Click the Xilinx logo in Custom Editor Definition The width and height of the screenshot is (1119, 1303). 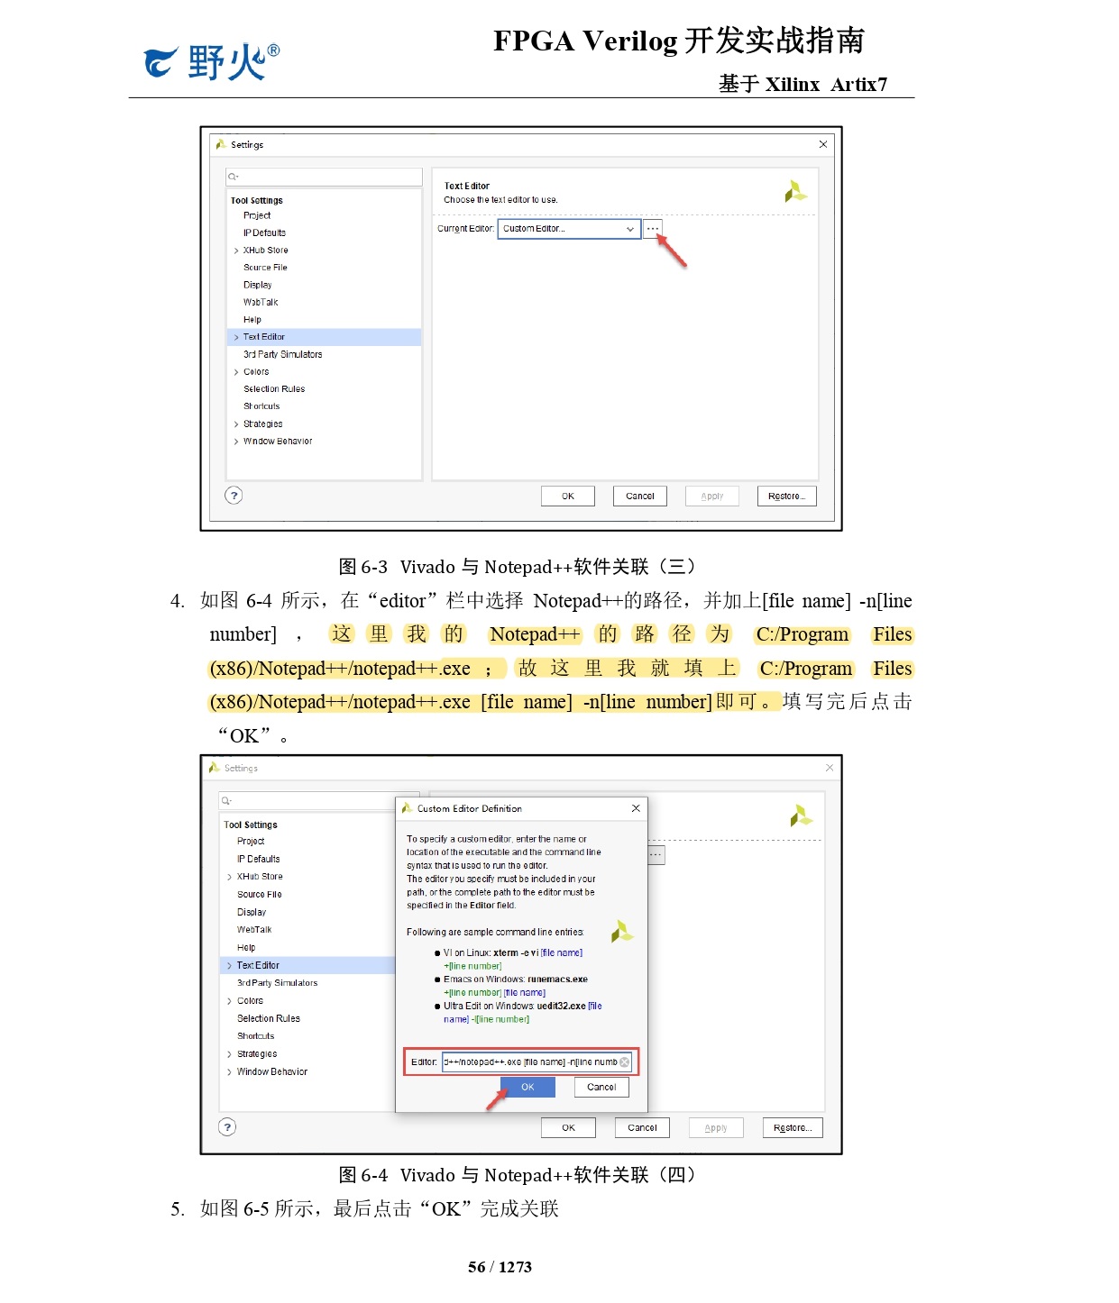click(623, 932)
